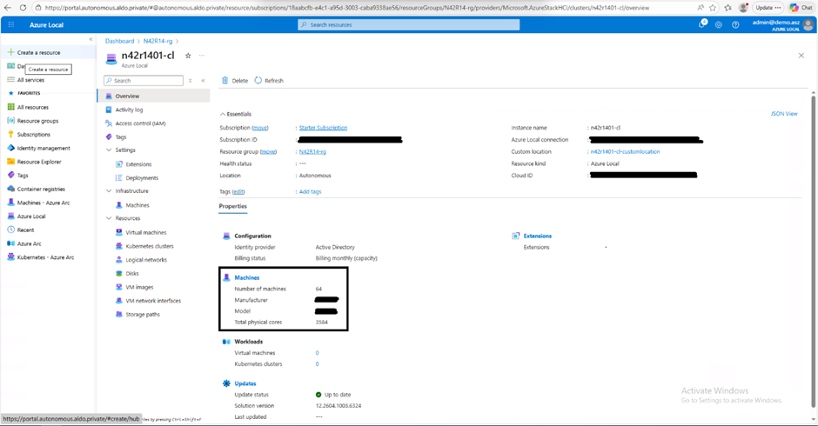Click the Subscriptions key icon
818x426 pixels.
[x=11, y=134]
